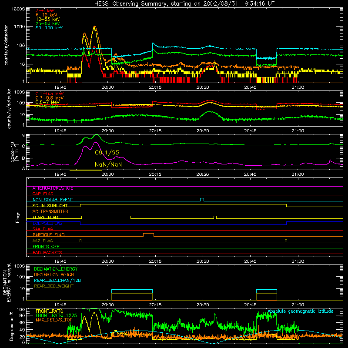
Task: Click the B class tick on GOES axis
Action: pos(23,158)
